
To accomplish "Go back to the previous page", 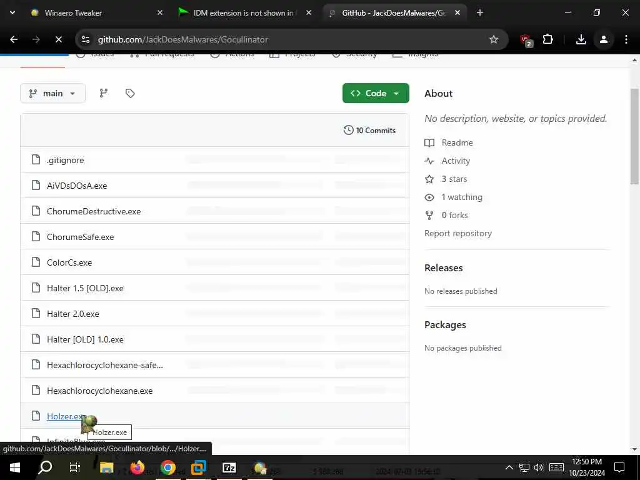I will pos(14,39).
